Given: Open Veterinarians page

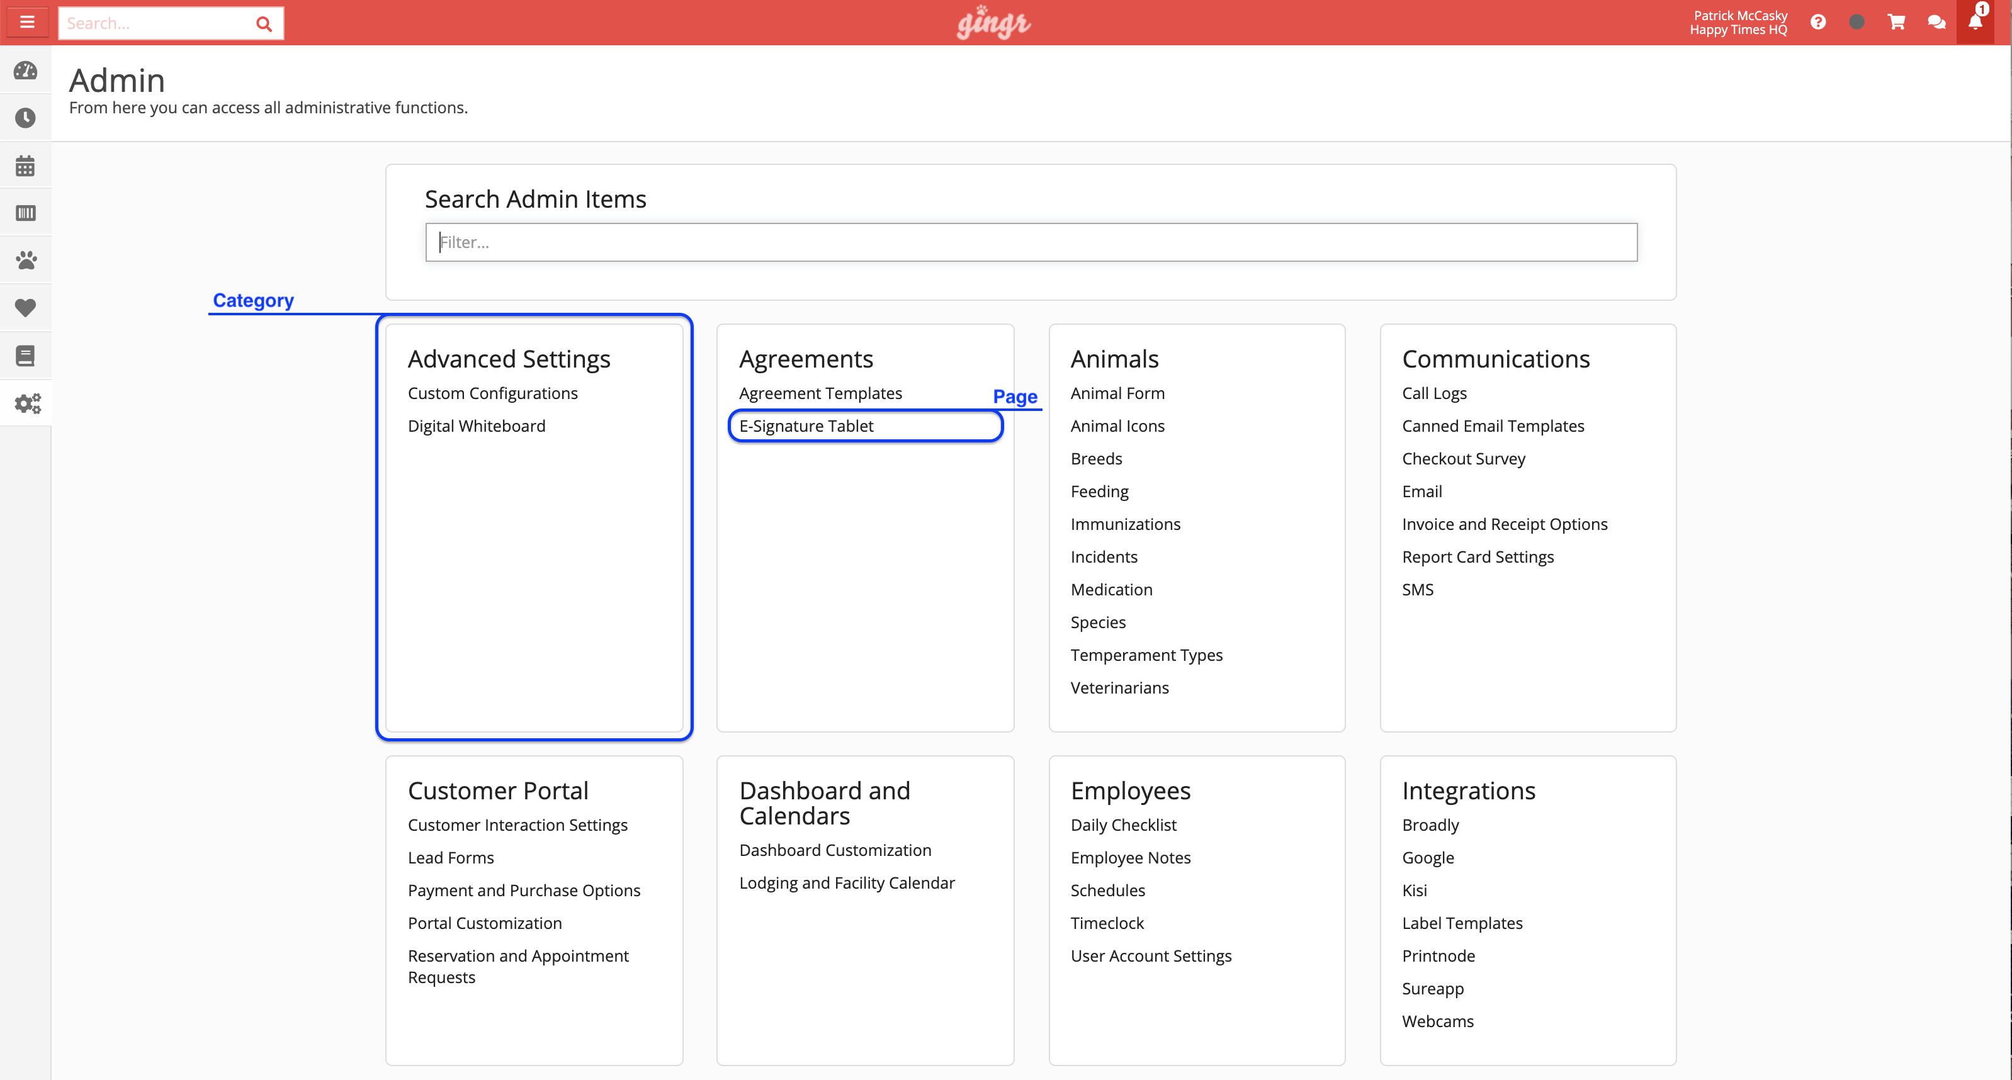Looking at the screenshot, I should tap(1120, 689).
